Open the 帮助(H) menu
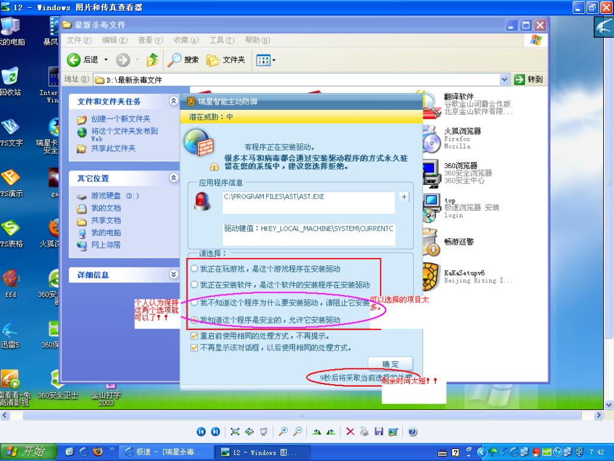The image size is (614, 461). 257,40
